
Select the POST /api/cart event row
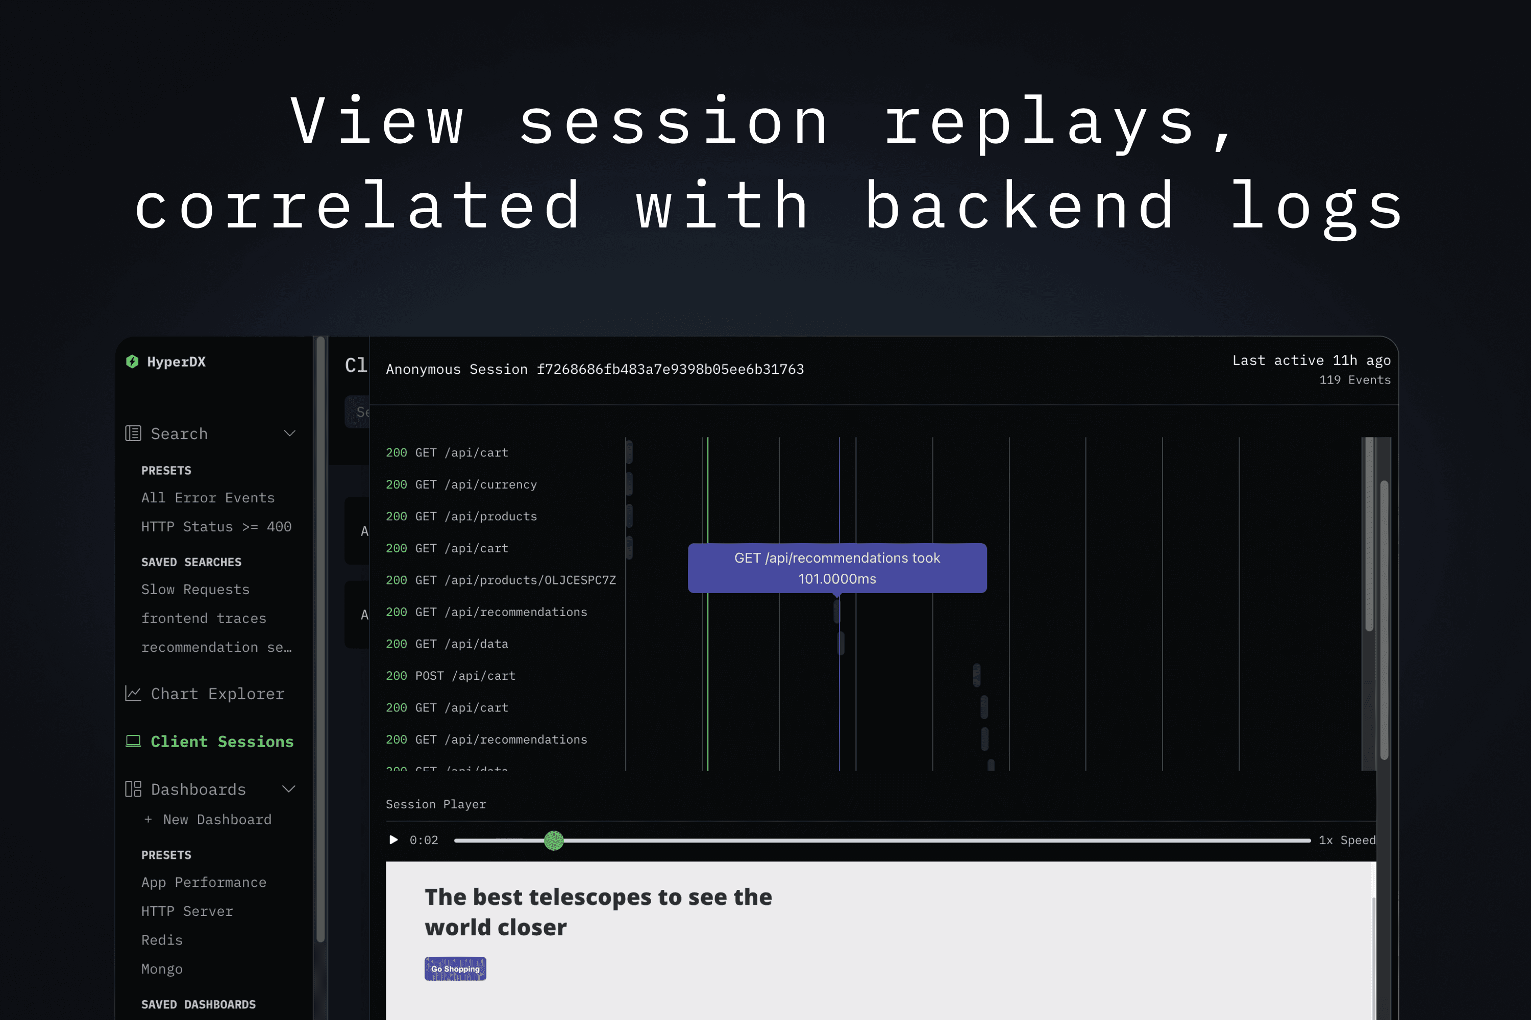pyautogui.click(x=451, y=676)
